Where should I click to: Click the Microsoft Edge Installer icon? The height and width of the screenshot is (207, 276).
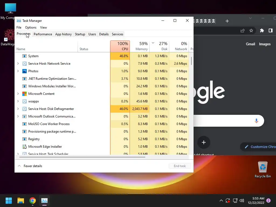(25, 146)
